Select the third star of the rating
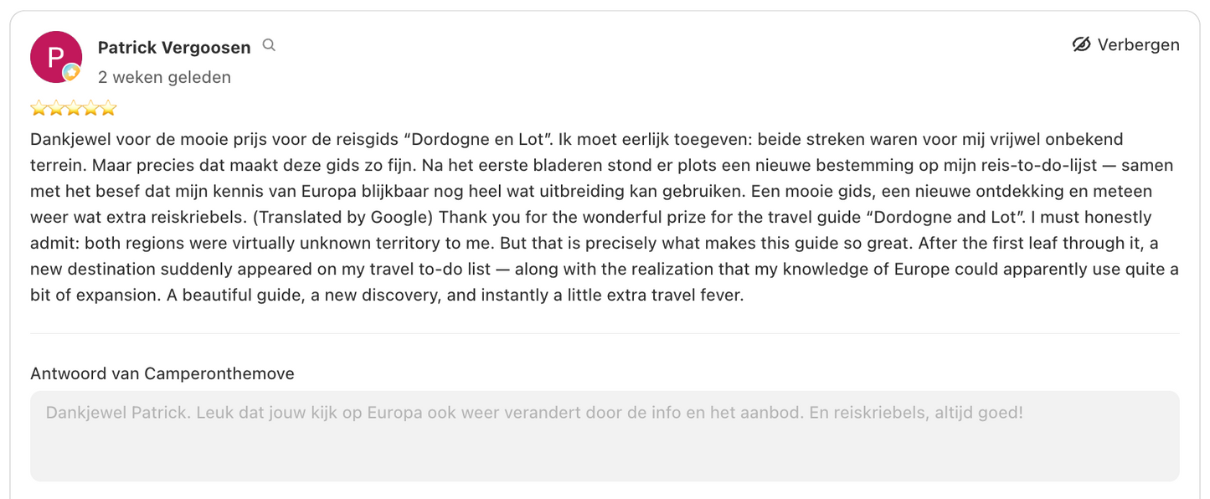 [x=74, y=108]
